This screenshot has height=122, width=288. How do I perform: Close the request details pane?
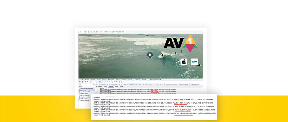97,86
